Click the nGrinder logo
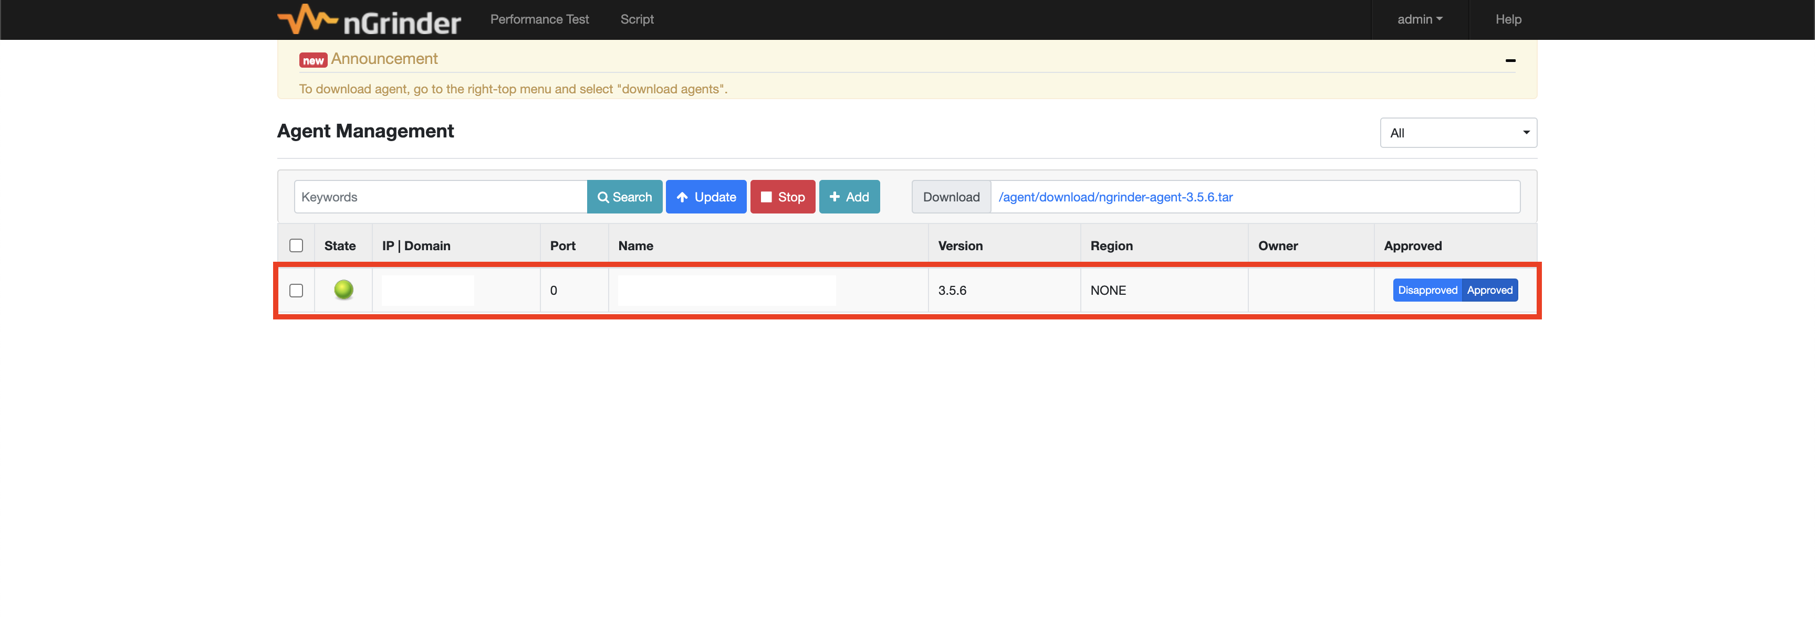Image resolution: width=1815 pixels, height=620 pixels. click(x=369, y=20)
